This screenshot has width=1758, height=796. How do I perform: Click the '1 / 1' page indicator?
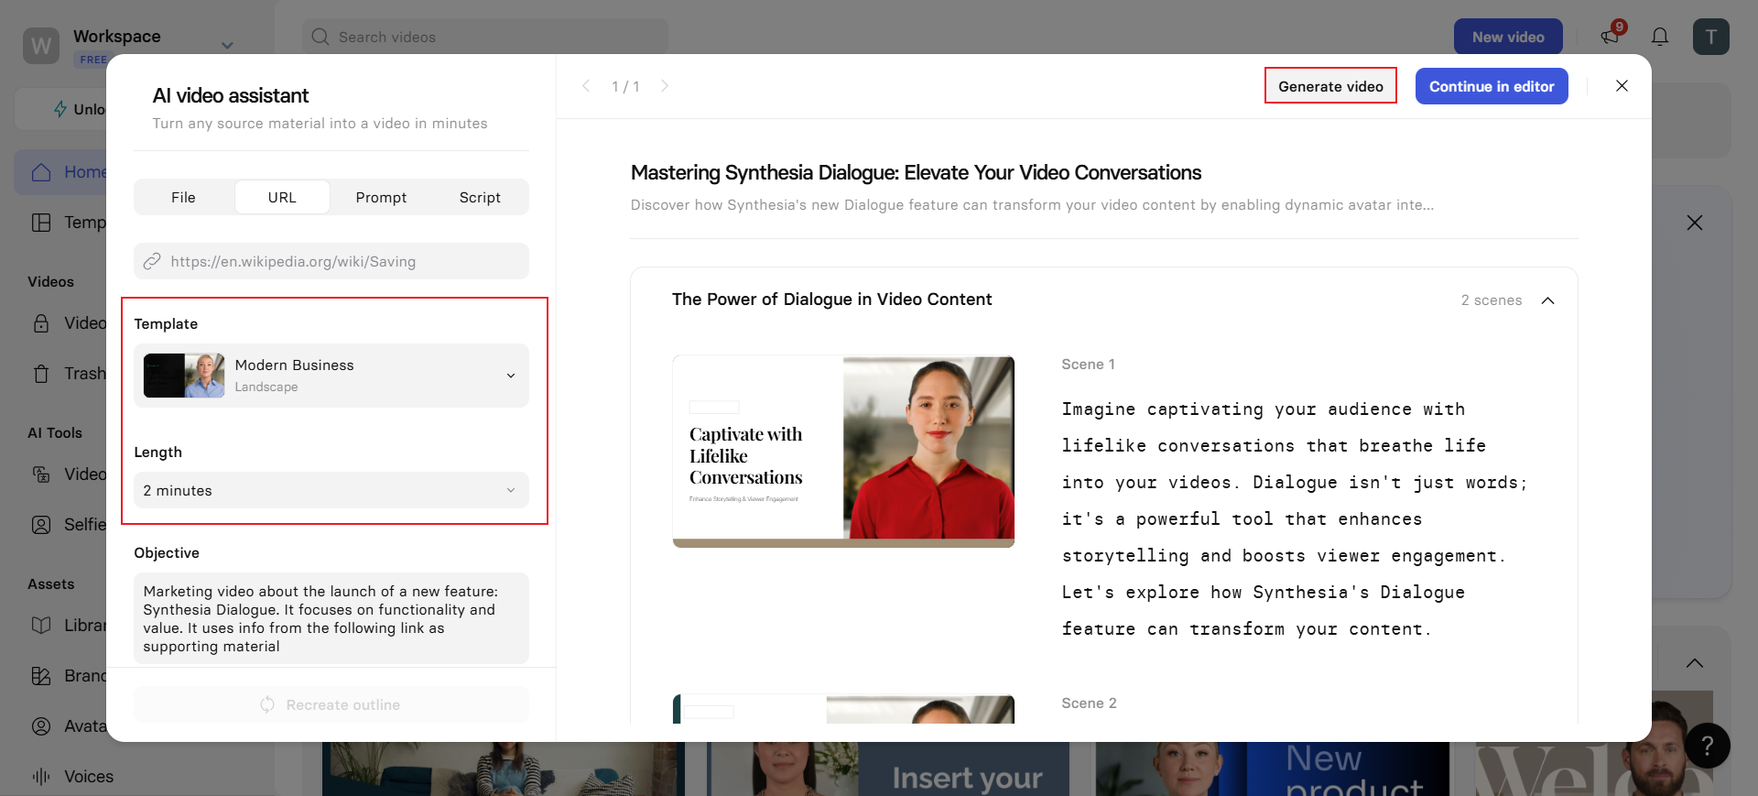[625, 86]
